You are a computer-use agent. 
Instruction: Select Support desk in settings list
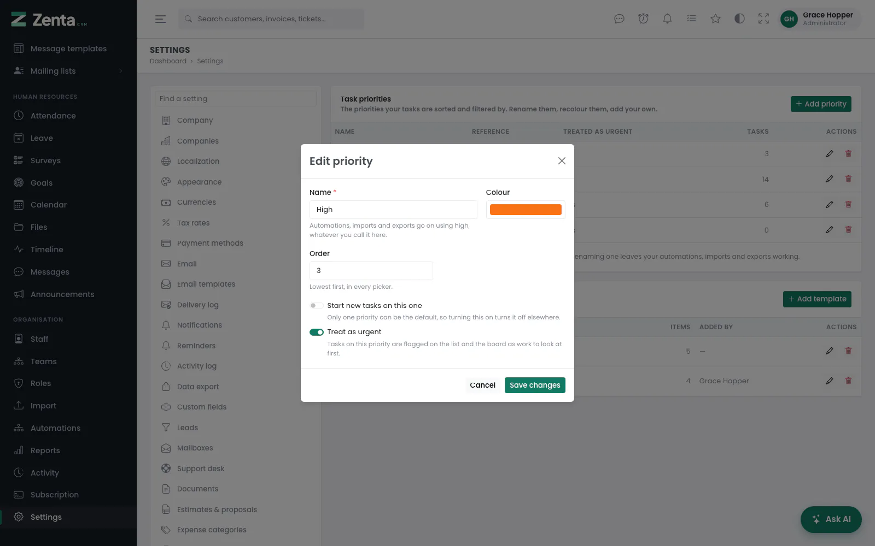pos(236,468)
